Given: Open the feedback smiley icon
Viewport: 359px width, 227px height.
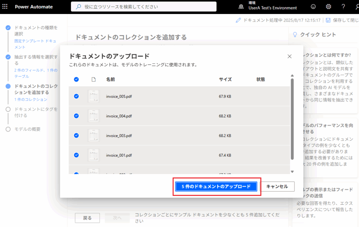Looking at the screenshot, I should [313, 7].
